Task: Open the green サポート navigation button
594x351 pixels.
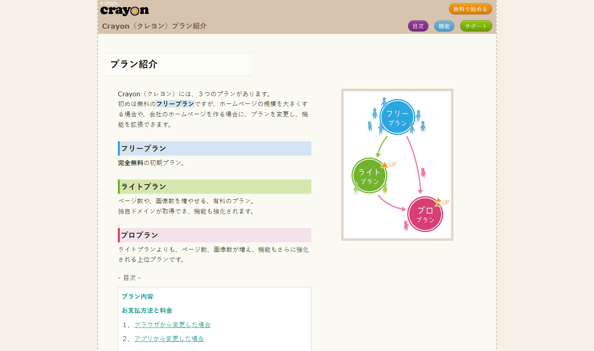Action: point(476,25)
